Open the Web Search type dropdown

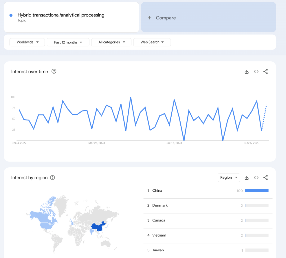[152, 42]
